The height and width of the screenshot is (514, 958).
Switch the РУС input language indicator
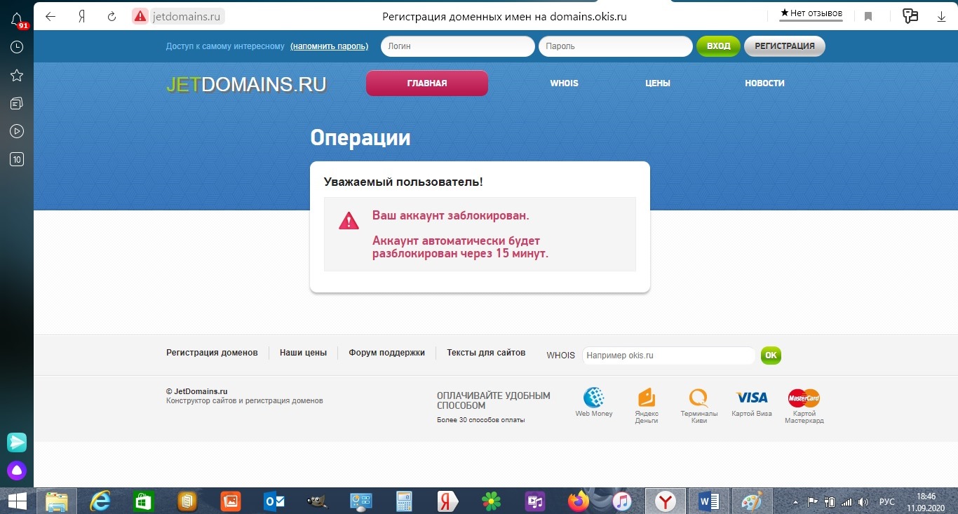[886, 502]
